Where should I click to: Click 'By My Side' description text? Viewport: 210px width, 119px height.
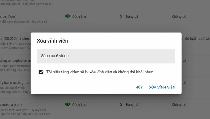coord(39,110)
